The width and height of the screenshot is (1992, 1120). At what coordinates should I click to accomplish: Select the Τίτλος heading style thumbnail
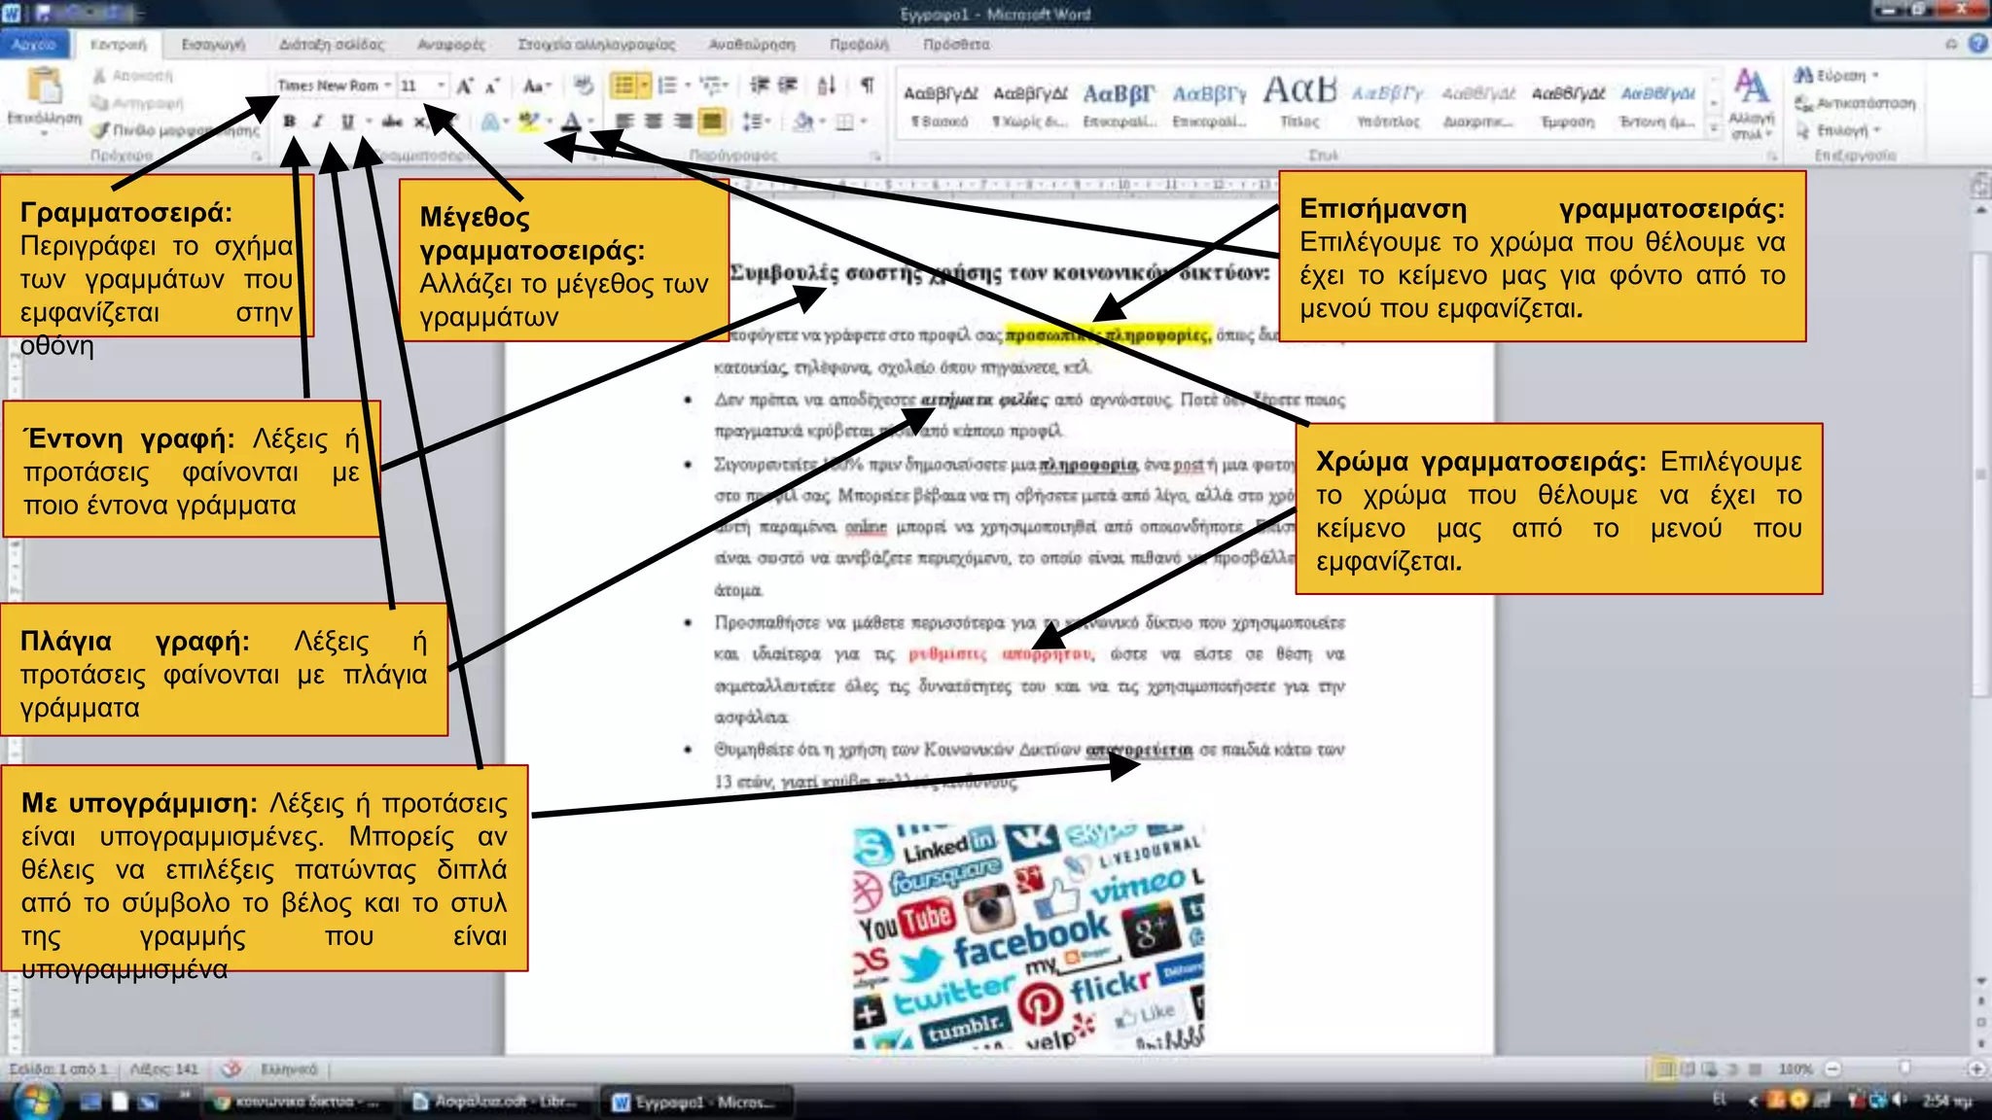(x=1299, y=101)
